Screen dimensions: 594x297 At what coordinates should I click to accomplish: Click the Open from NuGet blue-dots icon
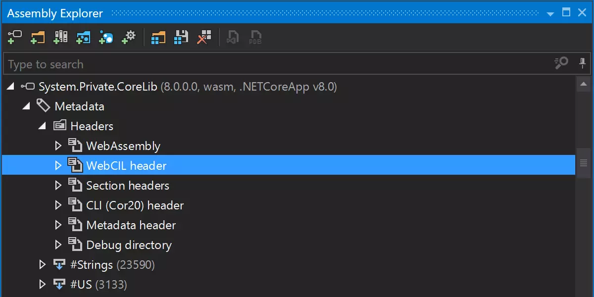tap(106, 37)
